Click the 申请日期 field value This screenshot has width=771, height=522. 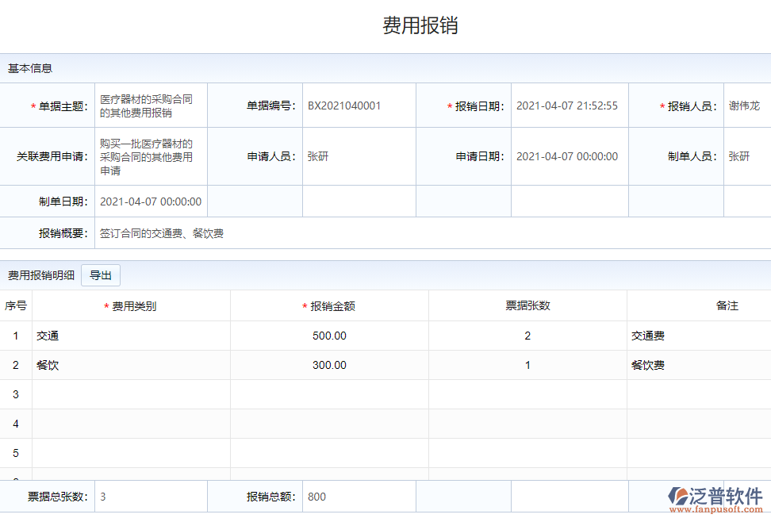(568, 156)
